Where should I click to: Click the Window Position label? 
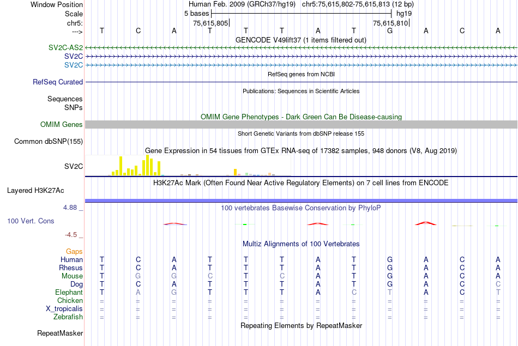click(57, 4)
